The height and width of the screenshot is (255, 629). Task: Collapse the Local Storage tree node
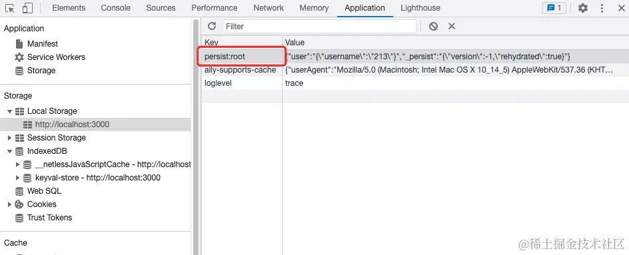9,111
